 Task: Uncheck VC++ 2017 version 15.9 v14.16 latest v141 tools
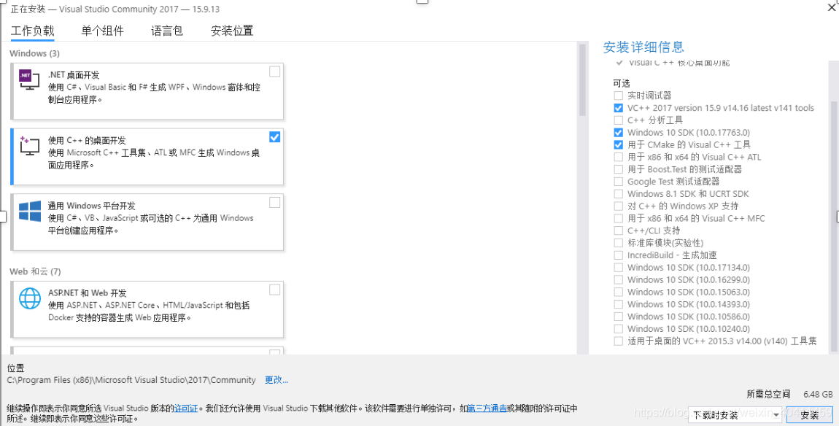pyautogui.click(x=618, y=107)
